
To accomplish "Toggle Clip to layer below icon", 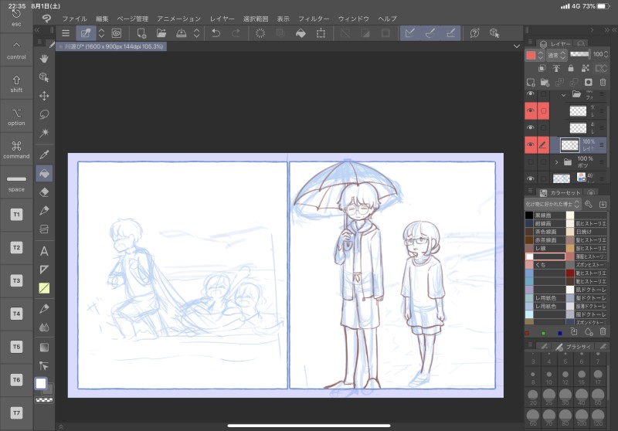I will (542, 69).
